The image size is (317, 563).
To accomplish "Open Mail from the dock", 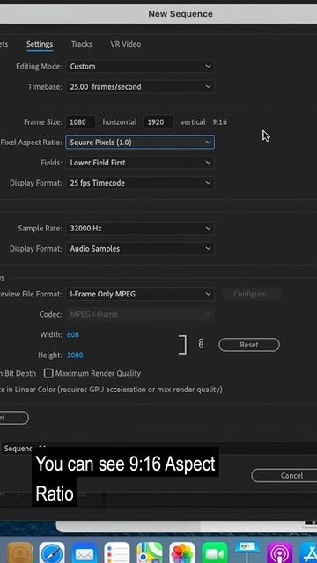I will coord(85,553).
